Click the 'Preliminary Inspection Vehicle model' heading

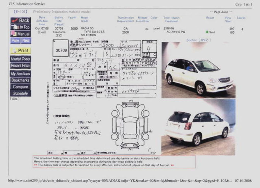click(x=62, y=12)
